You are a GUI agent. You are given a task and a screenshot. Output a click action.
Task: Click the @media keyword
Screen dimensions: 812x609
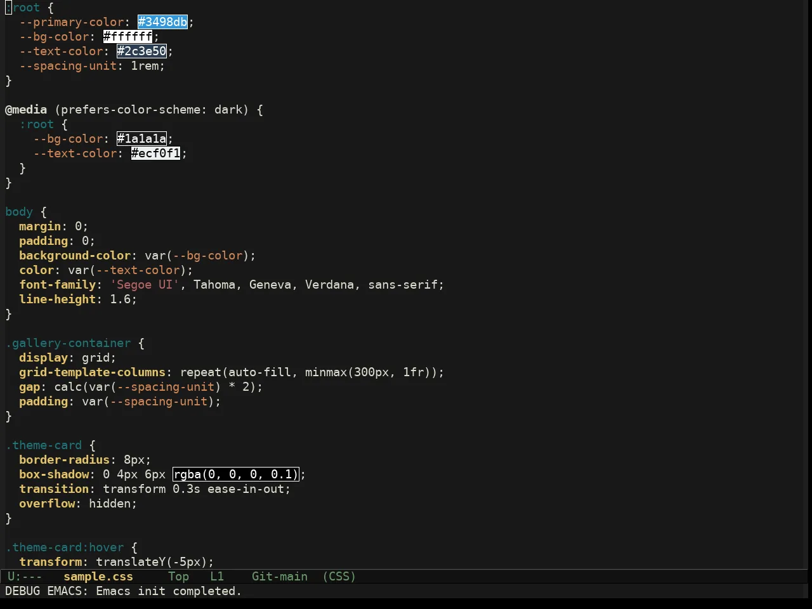coord(26,110)
